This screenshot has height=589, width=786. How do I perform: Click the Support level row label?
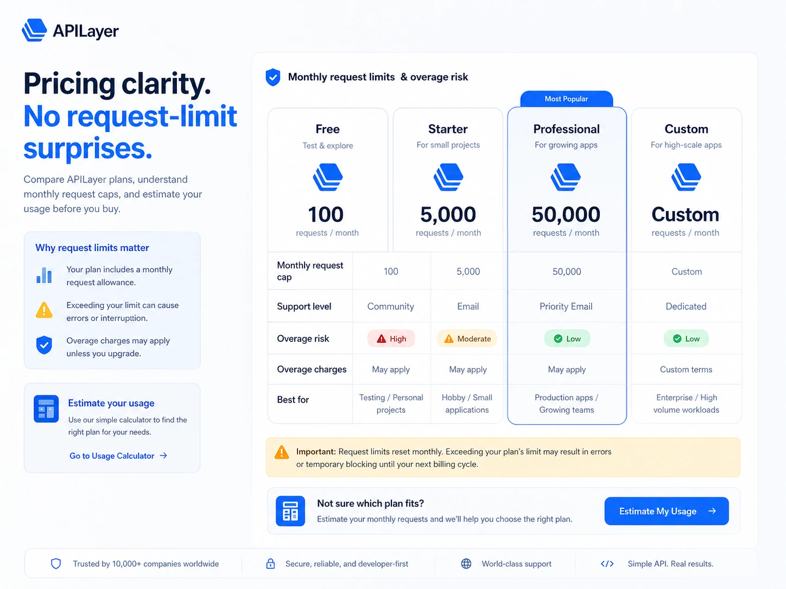click(x=304, y=306)
